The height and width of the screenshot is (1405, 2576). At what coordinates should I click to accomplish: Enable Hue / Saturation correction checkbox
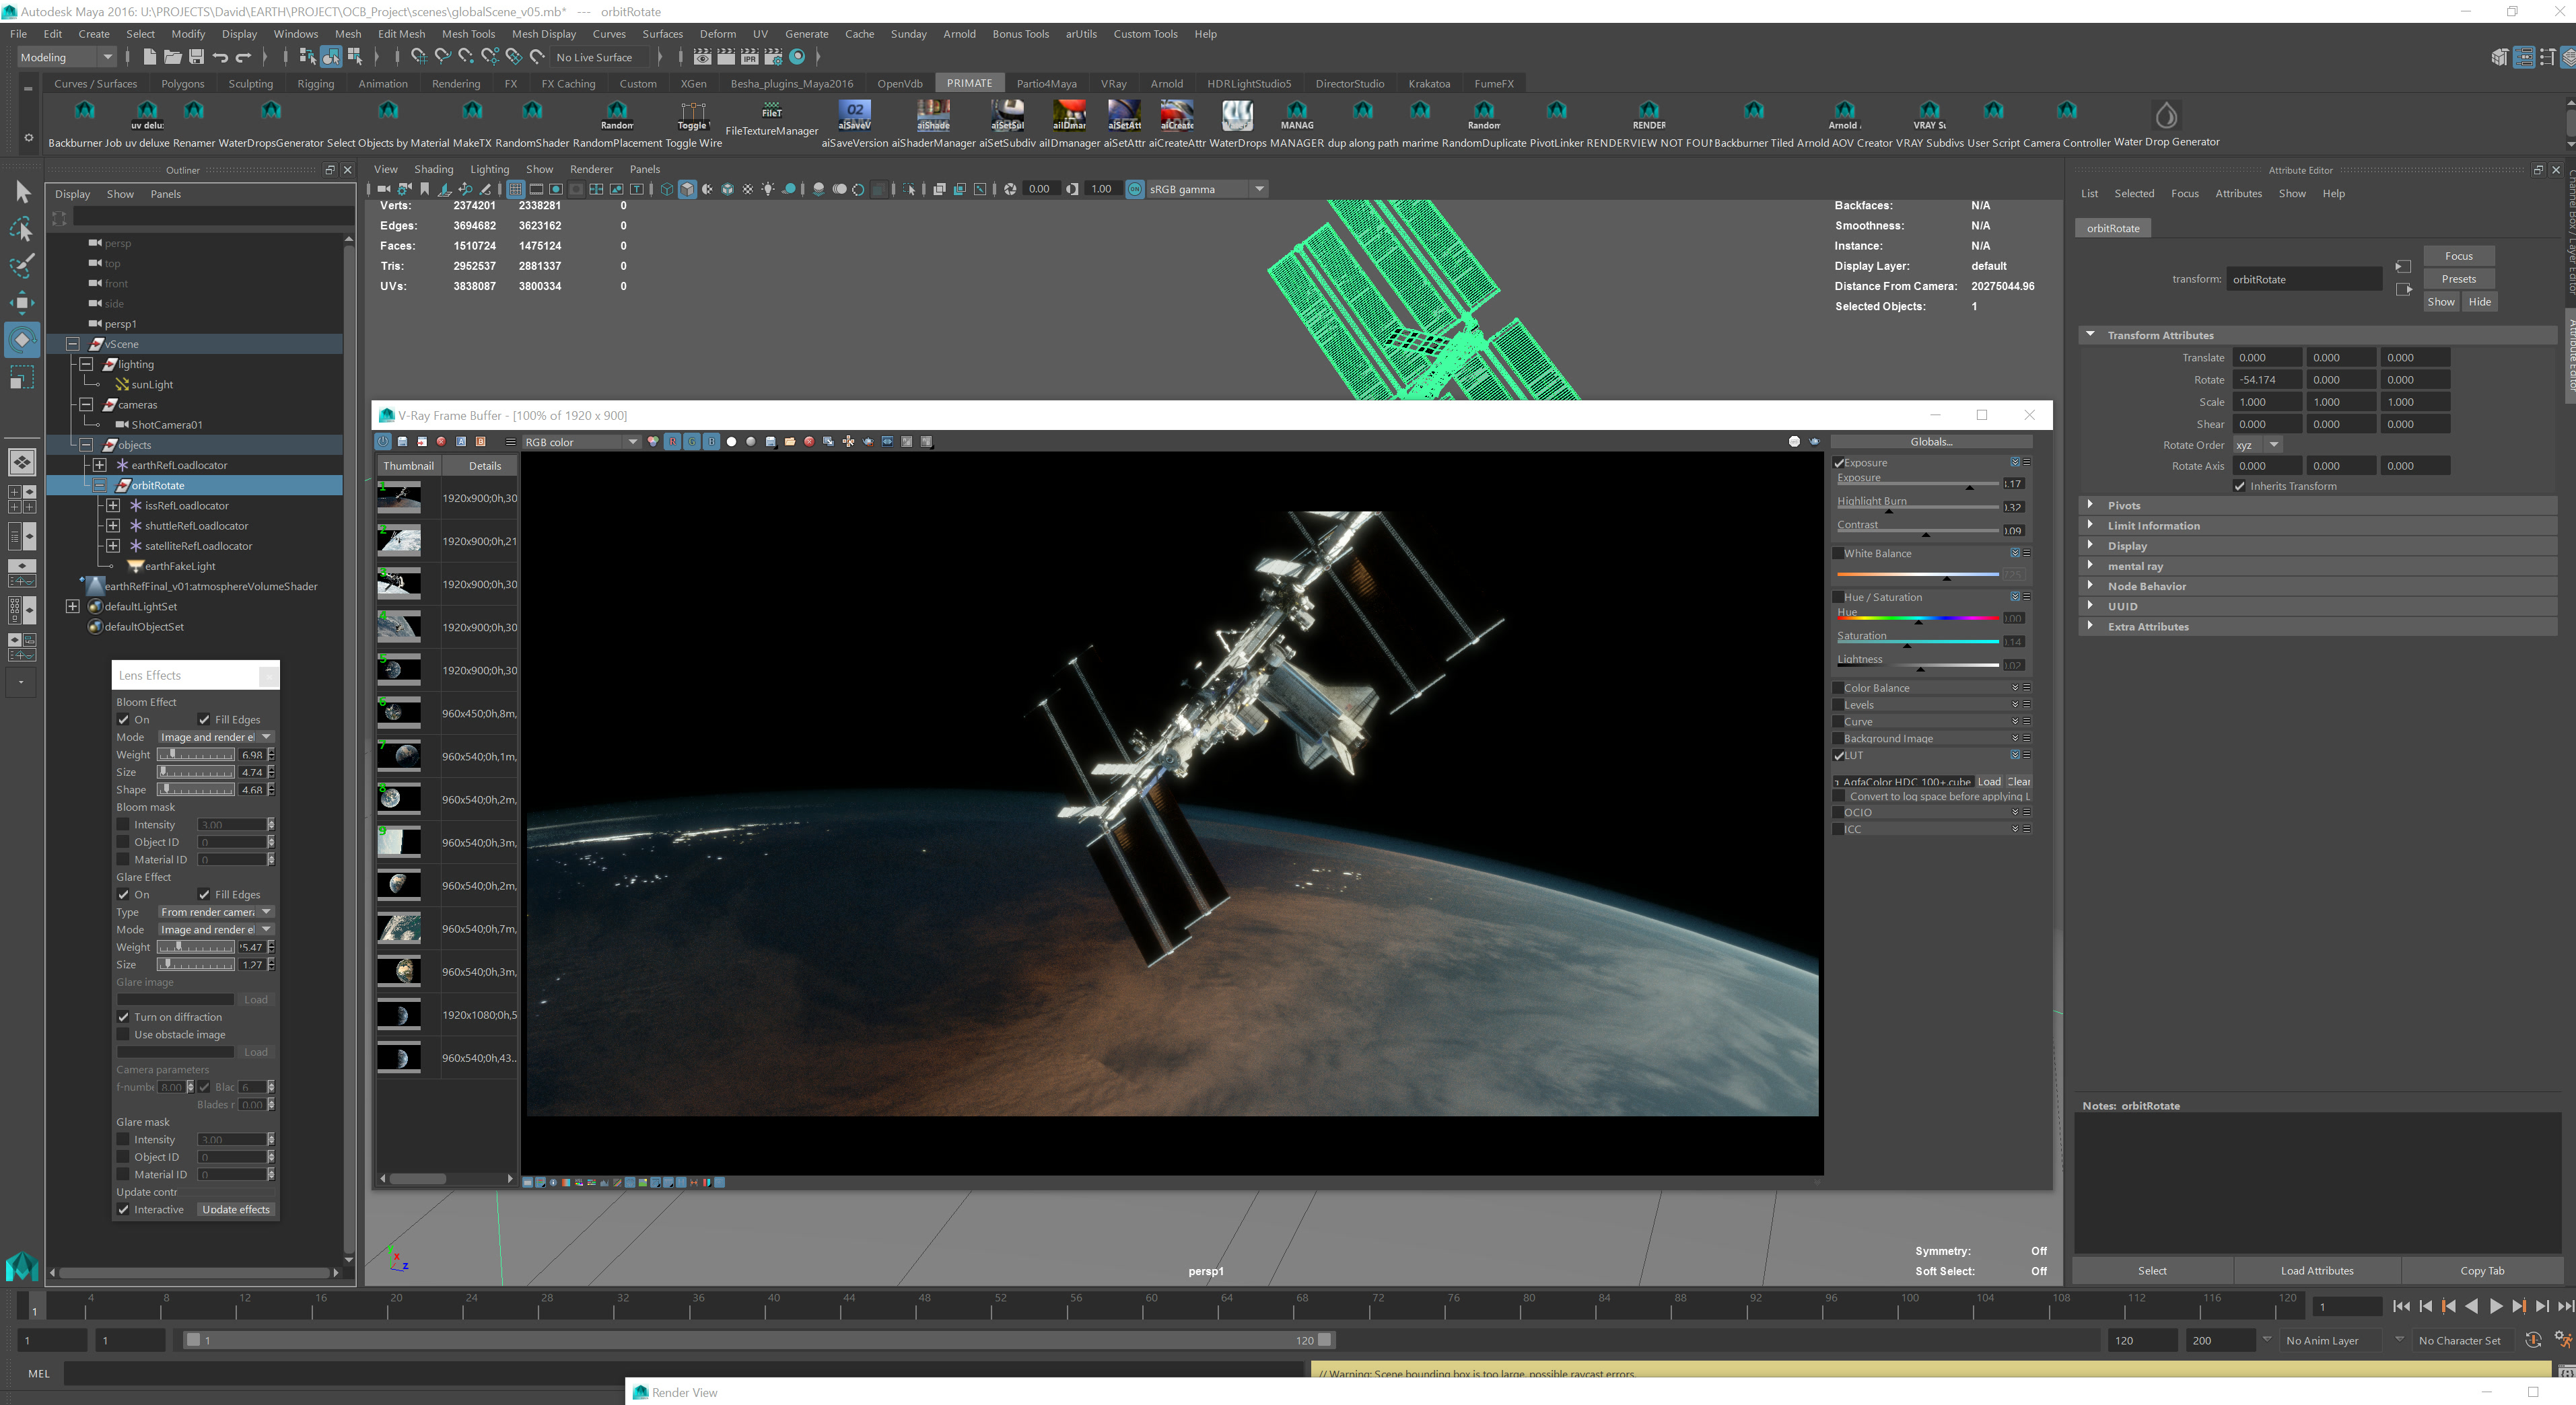coord(1838,597)
